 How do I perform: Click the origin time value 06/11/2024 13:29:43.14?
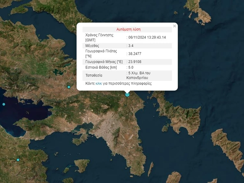coord(147,37)
